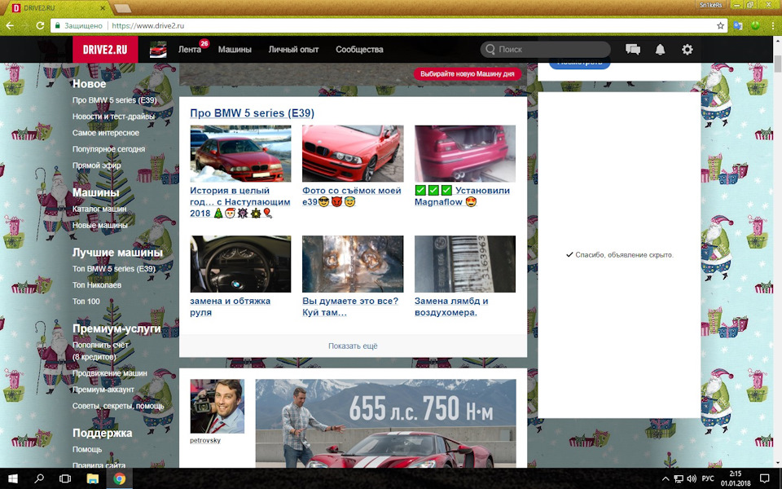Viewport: 782px width, 489px height.
Task: Open sidebar Прямой эфир link
Action: [x=97, y=165]
